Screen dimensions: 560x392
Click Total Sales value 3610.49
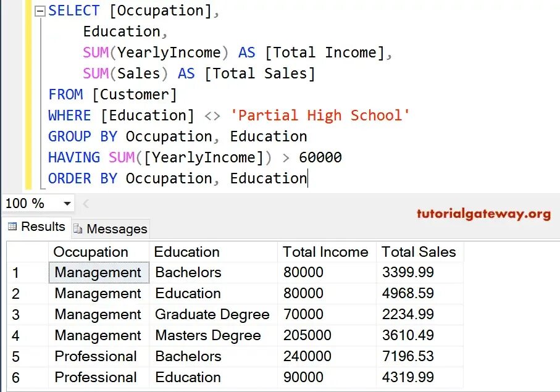pyautogui.click(x=420, y=336)
